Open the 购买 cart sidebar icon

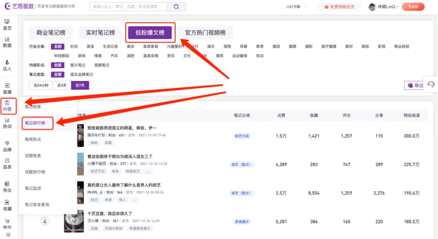tap(7, 224)
